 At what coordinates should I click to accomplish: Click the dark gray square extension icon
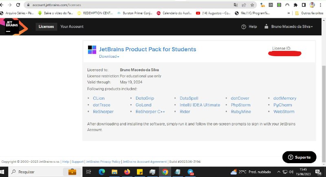271,5
